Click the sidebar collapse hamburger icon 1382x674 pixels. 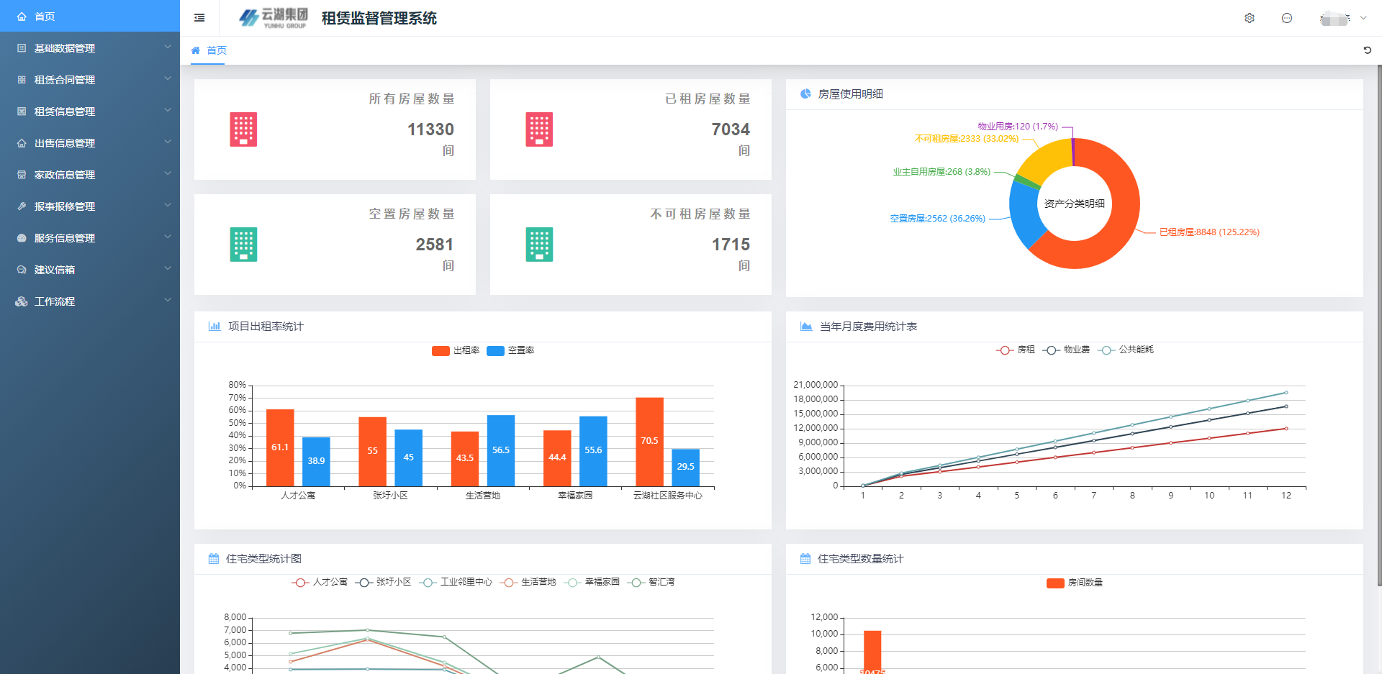point(199,18)
